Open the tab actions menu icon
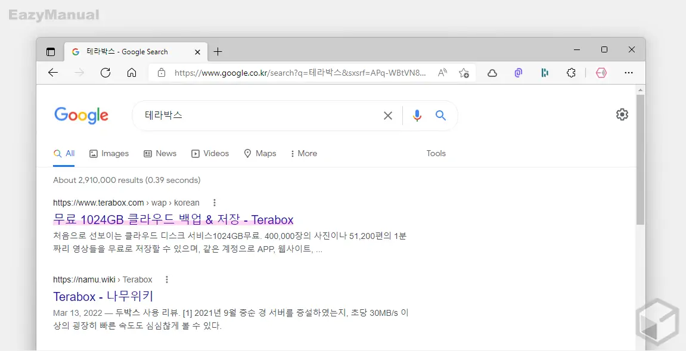This screenshot has height=351, width=686. (51, 52)
